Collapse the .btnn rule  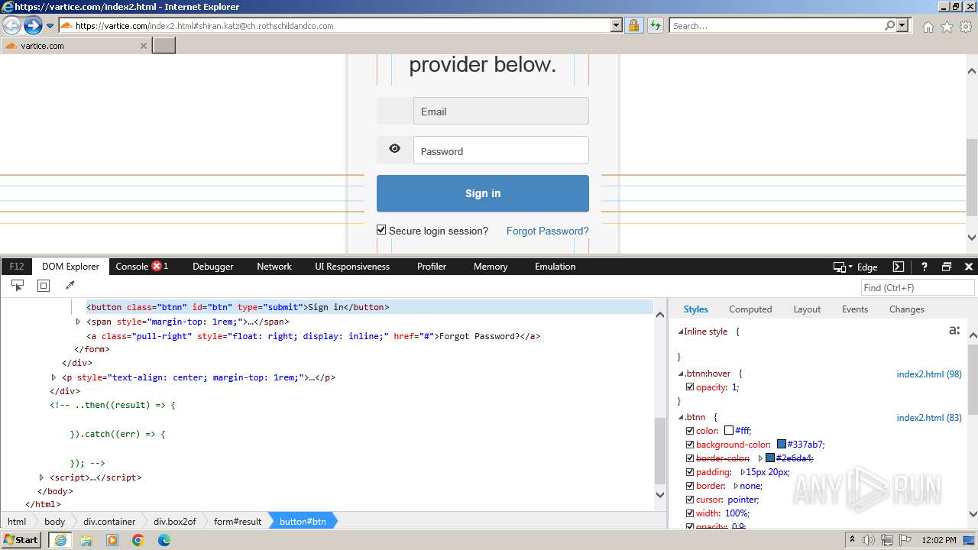point(681,417)
